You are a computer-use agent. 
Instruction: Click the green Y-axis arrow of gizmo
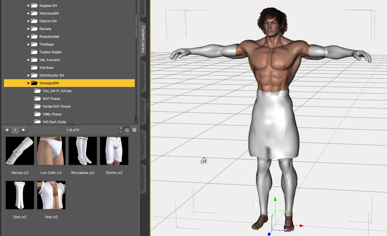pyautogui.click(x=275, y=199)
